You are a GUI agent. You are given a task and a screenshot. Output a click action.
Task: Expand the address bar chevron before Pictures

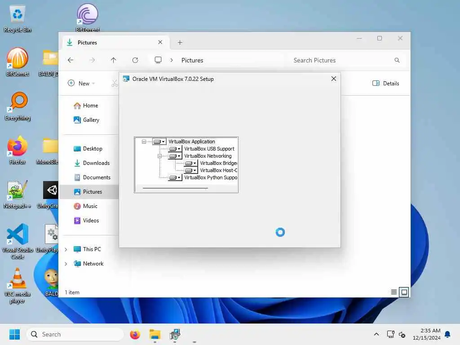[x=171, y=60]
